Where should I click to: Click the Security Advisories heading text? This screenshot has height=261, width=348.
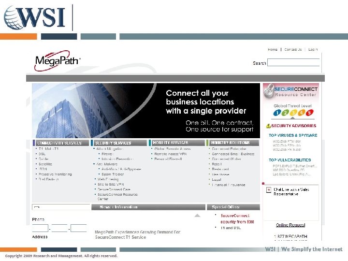(x=294, y=126)
